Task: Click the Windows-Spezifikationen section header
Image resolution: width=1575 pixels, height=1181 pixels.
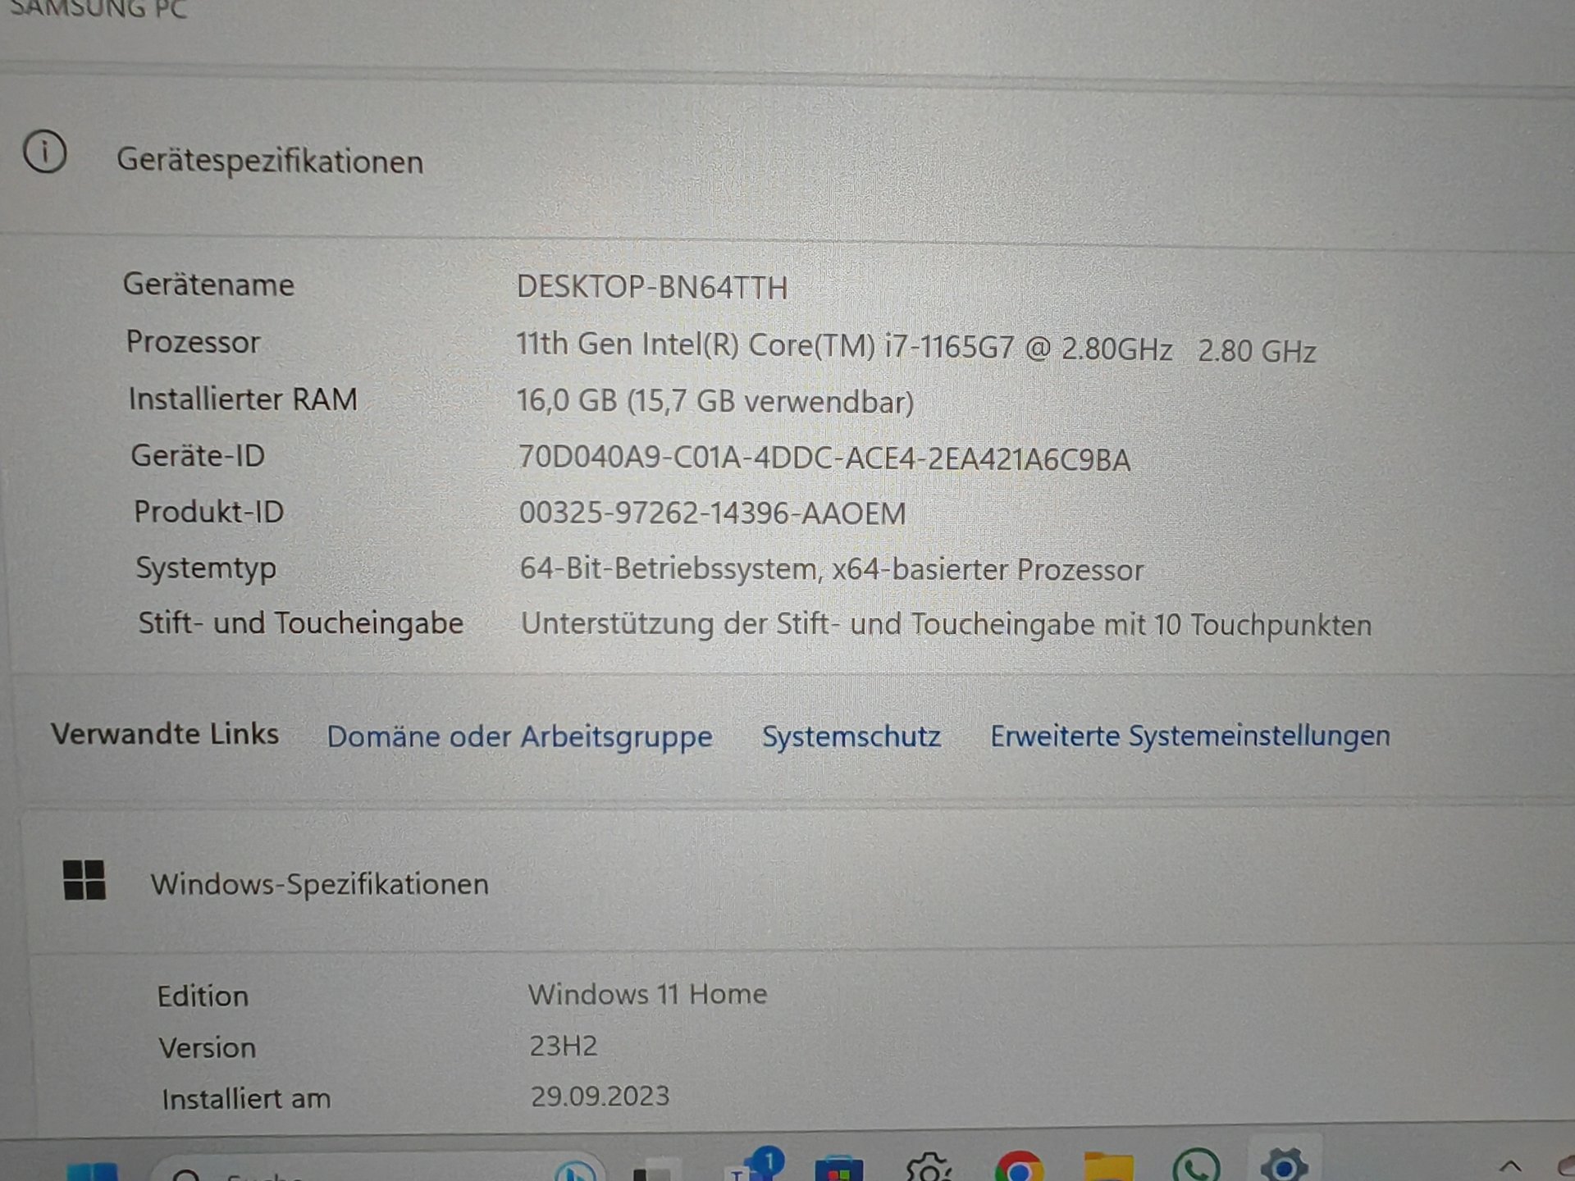Action: click(x=320, y=884)
